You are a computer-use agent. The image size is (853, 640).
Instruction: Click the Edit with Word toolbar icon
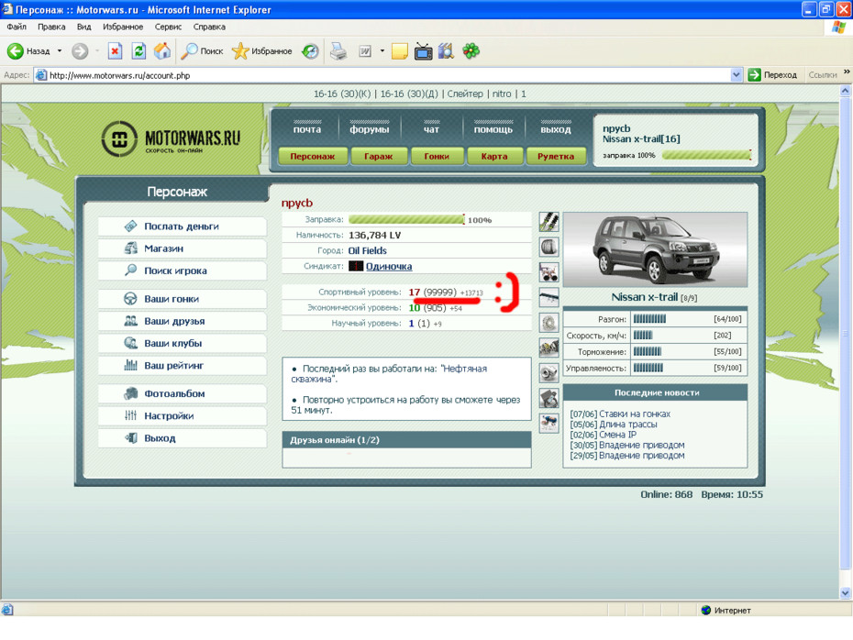[365, 51]
